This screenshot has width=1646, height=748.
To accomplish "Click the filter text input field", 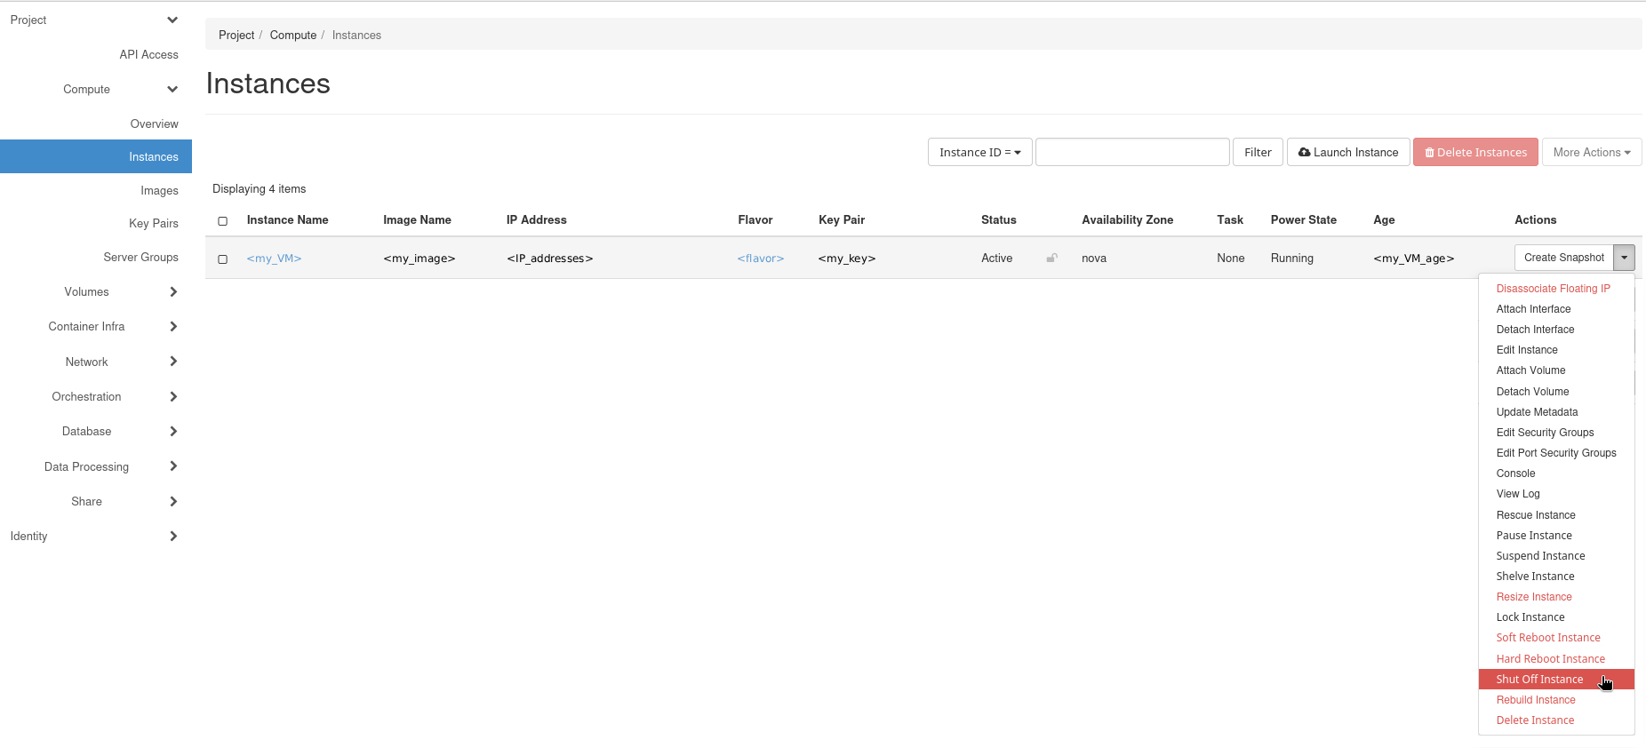I will (1132, 153).
